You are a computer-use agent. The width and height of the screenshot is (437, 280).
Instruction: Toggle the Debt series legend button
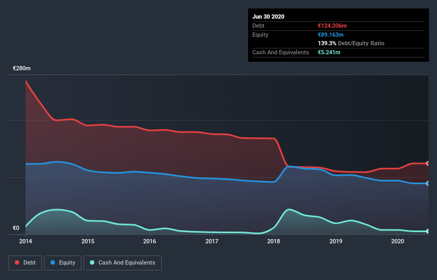tap(25, 263)
